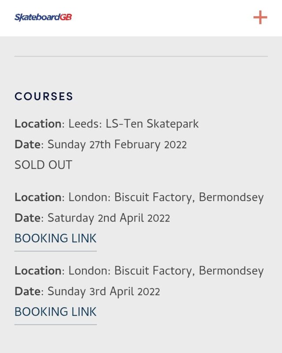Click the SOLD OUT text
The height and width of the screenshot is (353, 282).
44,165
